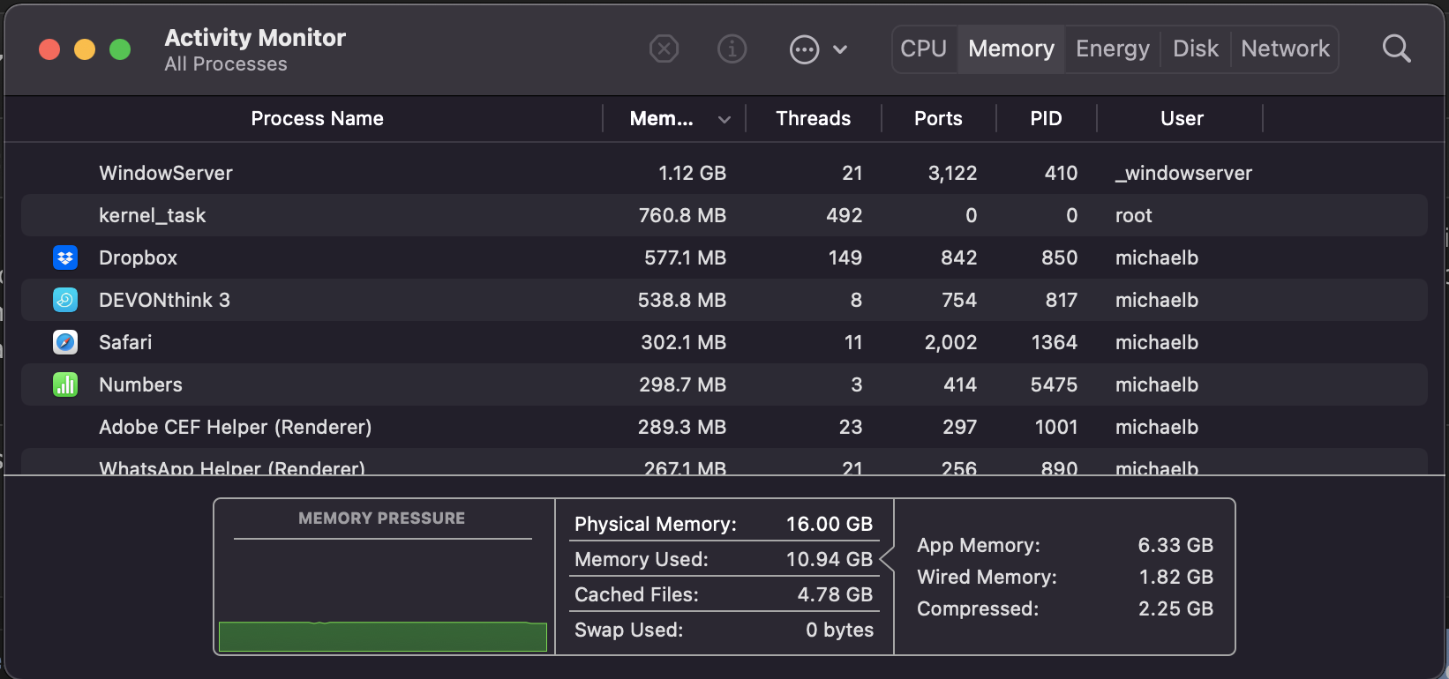Screen dimensions: 1449x679
Task: Select the Adobe CEF Helper (Renderer) row
Action: (724, 427)
